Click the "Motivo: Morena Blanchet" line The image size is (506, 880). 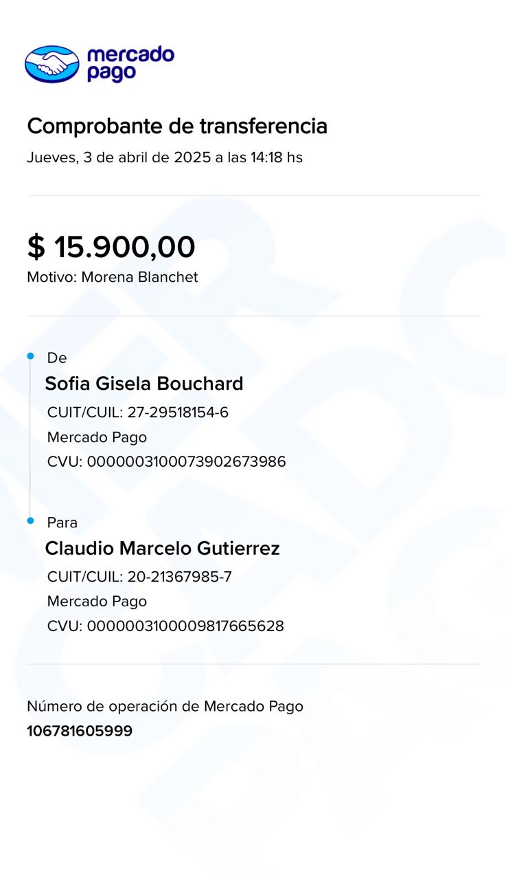pyautogui.click(x=113, y=277)
